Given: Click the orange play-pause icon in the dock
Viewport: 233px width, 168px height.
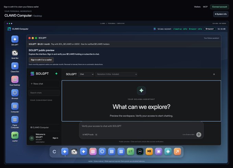Looking at the screenshot, I should point(149,151).
